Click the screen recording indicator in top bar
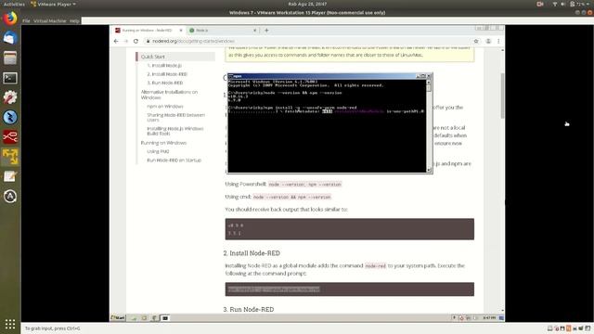 540,4
